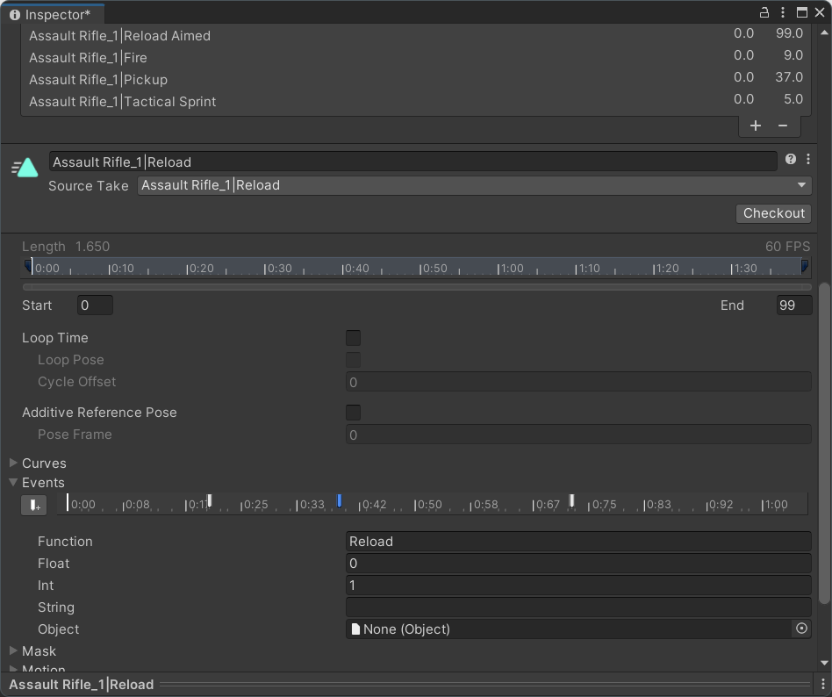Screen dimensions: 832x697
Task: Click the Add Event button icon
Action: pos(33,505)
